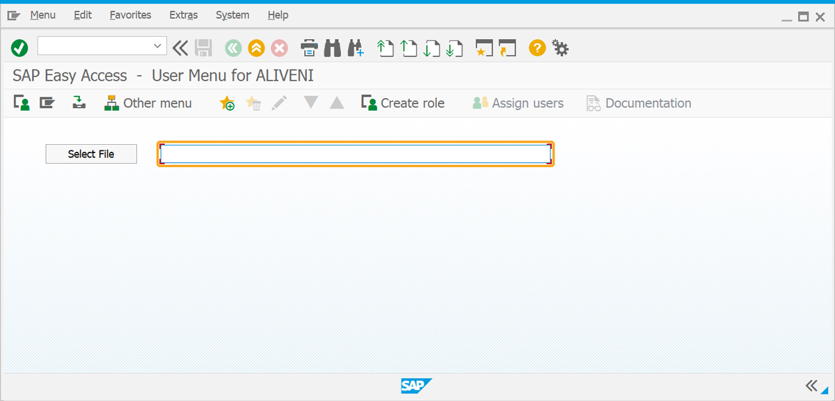Collapse the command field with double-chevron
Image resolution: width=835 pixels, height=401 pixels.
[x=180, y=48]
